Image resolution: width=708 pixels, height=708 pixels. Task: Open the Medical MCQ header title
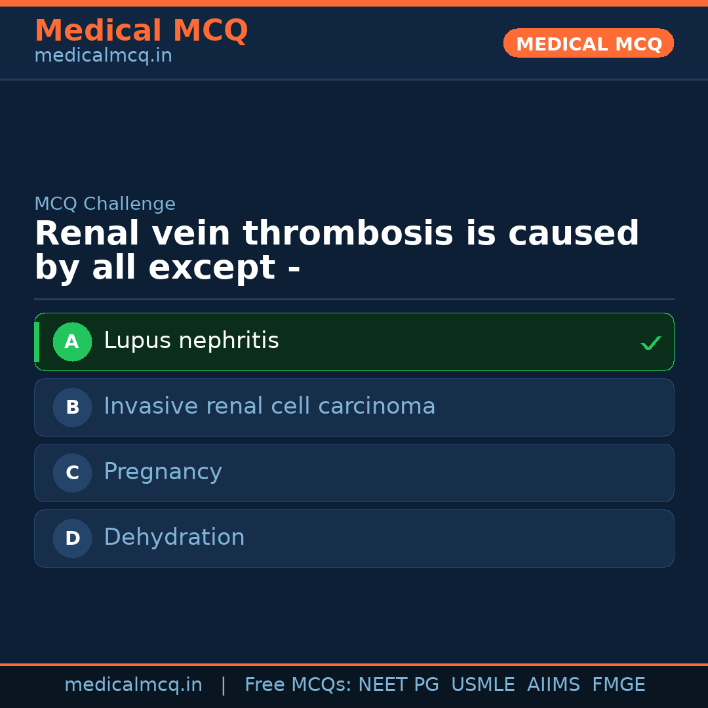click(x=141, y=31)
